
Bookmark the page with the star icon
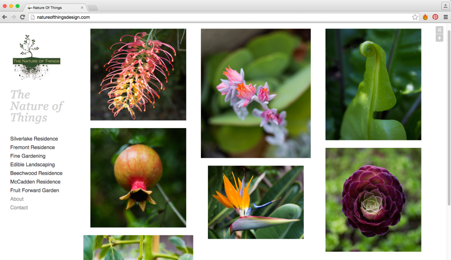[x=415, y=17]
